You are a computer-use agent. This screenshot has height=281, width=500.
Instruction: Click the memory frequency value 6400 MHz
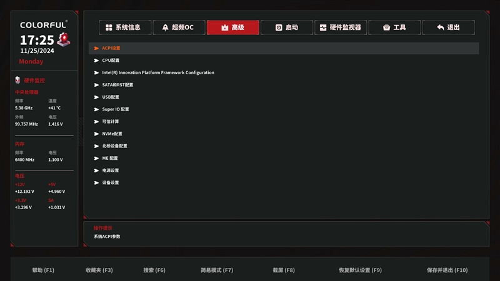24,160
